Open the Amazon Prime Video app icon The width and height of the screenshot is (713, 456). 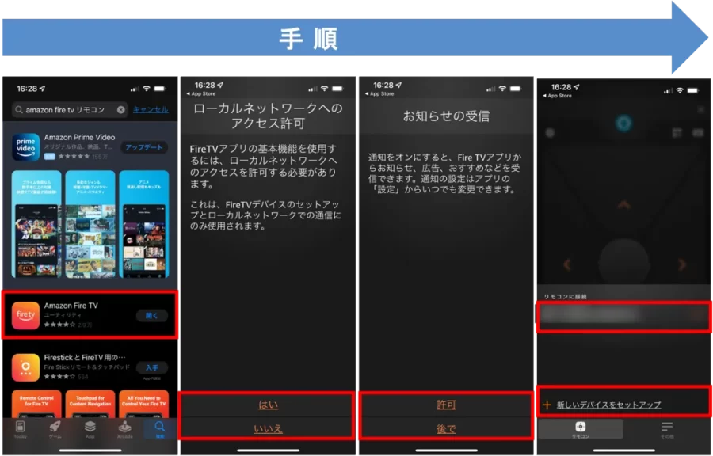tap(25, 147)
